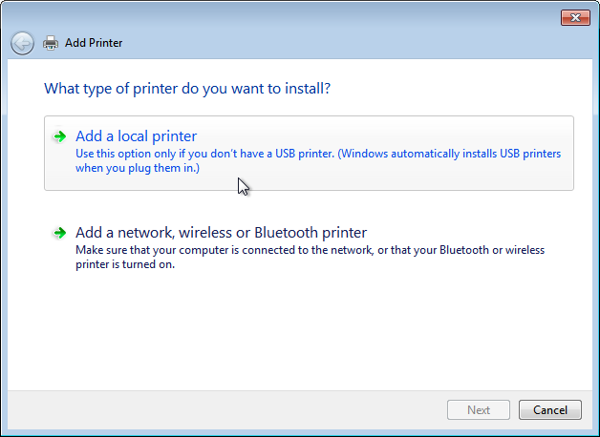Click the 'Add Printer' window title text
Viewport: 600px width, 437px height.
point(94,43)
